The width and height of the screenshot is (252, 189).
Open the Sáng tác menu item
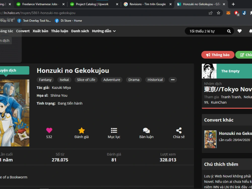[x=7, y=31]
